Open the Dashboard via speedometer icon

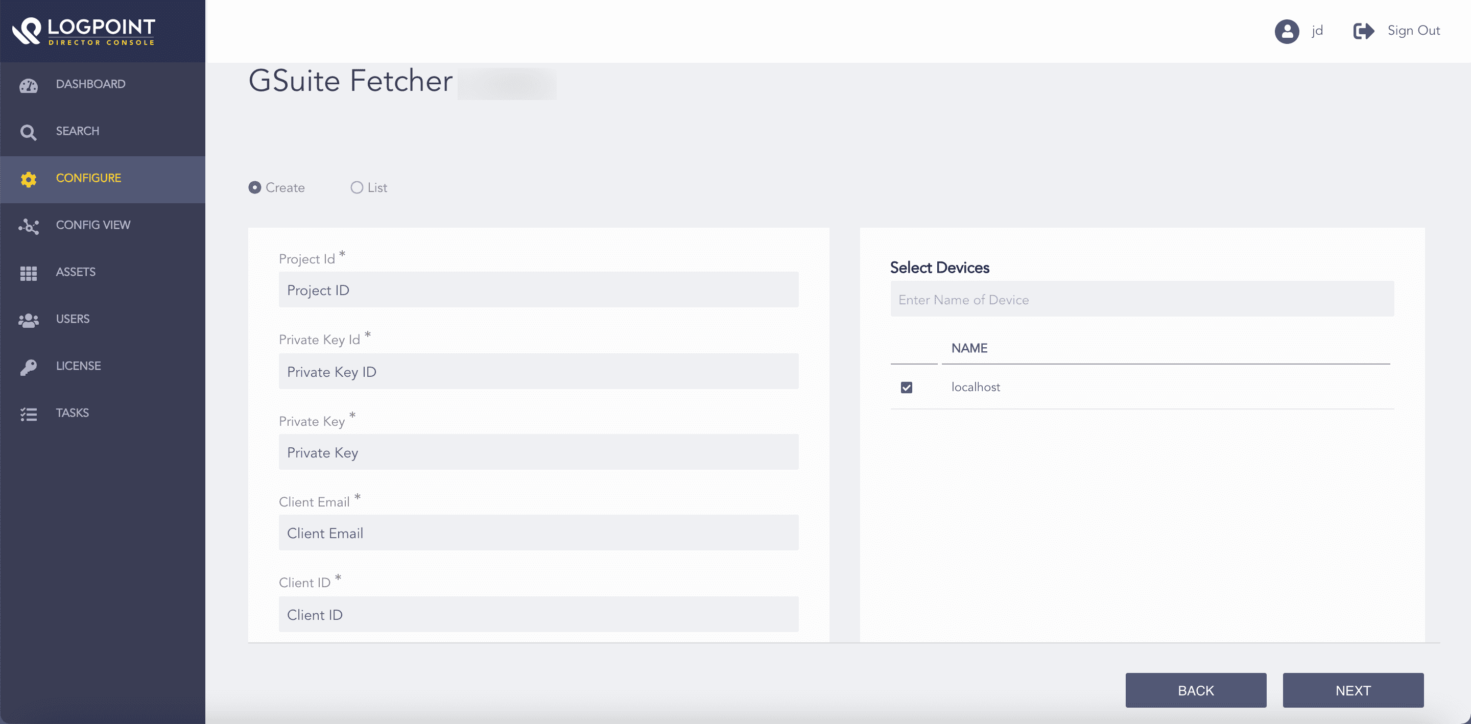tap(29, 84)
